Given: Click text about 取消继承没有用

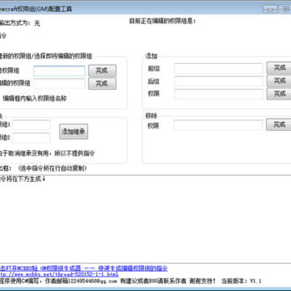Looking at the screenshot, I should (47, 154).
